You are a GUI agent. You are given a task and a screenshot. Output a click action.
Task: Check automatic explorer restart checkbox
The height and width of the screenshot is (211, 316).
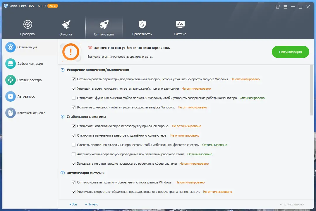pyautogui.click(x=74, y=154)
